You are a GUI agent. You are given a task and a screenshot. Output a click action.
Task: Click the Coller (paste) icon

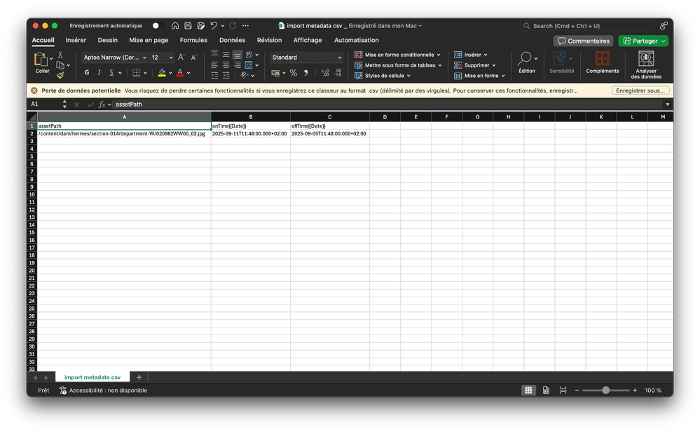[x=42, y=60]
